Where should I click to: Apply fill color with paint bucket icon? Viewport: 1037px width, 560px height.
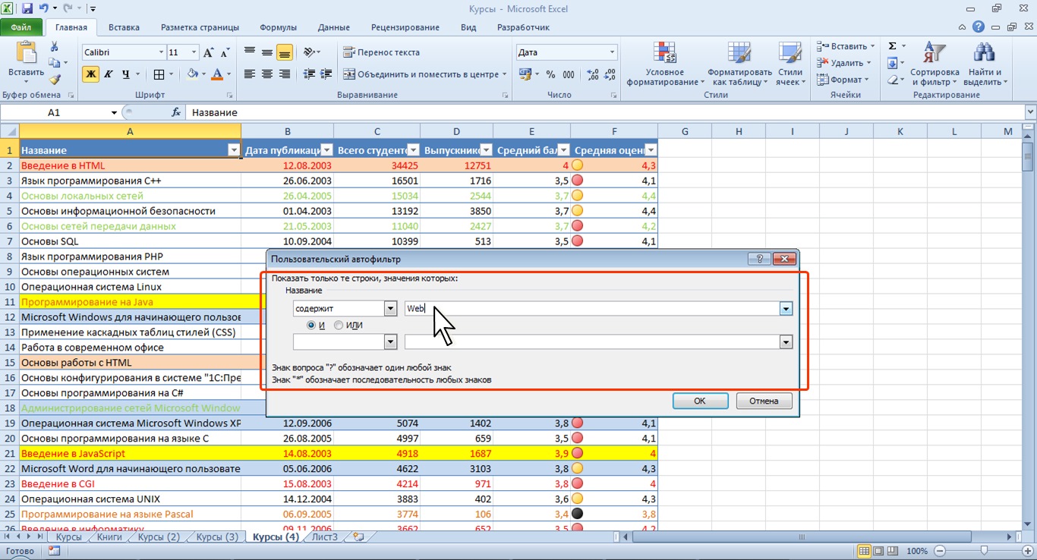193,74
